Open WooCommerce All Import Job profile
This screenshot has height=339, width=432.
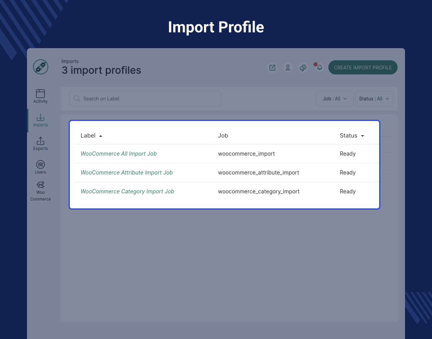[x=118, y=154]
